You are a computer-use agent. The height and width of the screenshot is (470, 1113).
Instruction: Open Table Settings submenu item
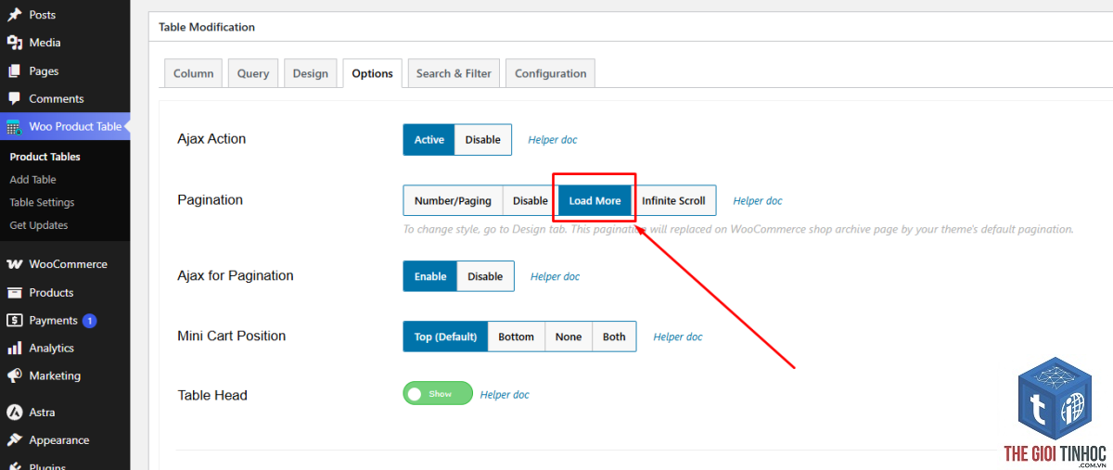[x=42, y=202]
